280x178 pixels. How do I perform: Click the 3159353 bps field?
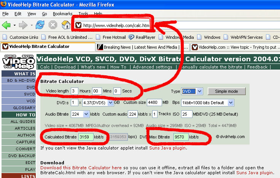click(x=118, y=137)
